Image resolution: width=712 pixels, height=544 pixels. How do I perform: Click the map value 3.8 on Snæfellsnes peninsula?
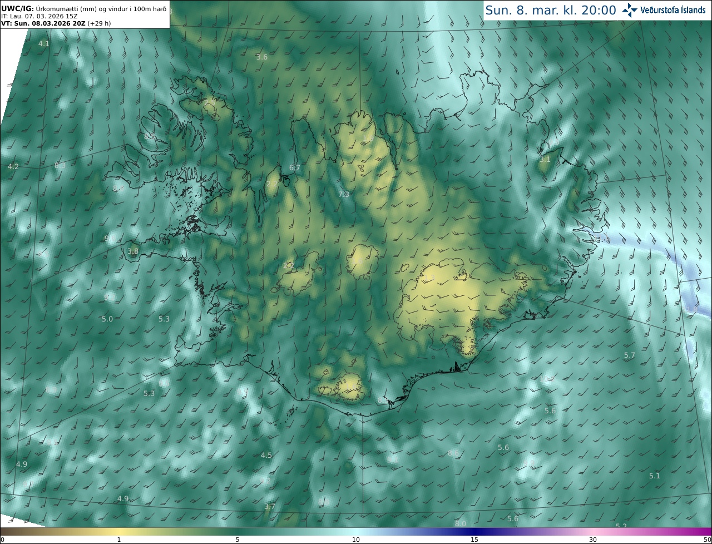tap(133, 251)
